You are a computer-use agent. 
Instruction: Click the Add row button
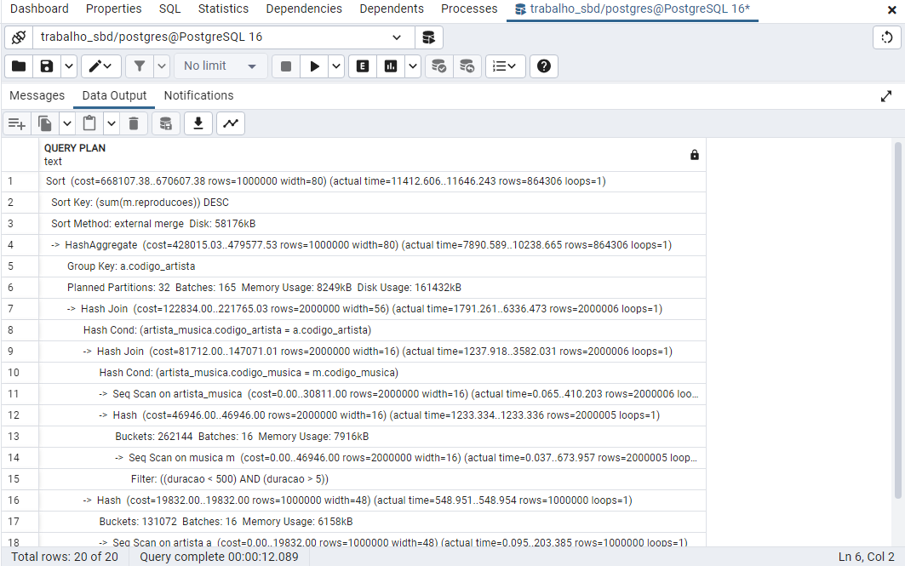16,123
